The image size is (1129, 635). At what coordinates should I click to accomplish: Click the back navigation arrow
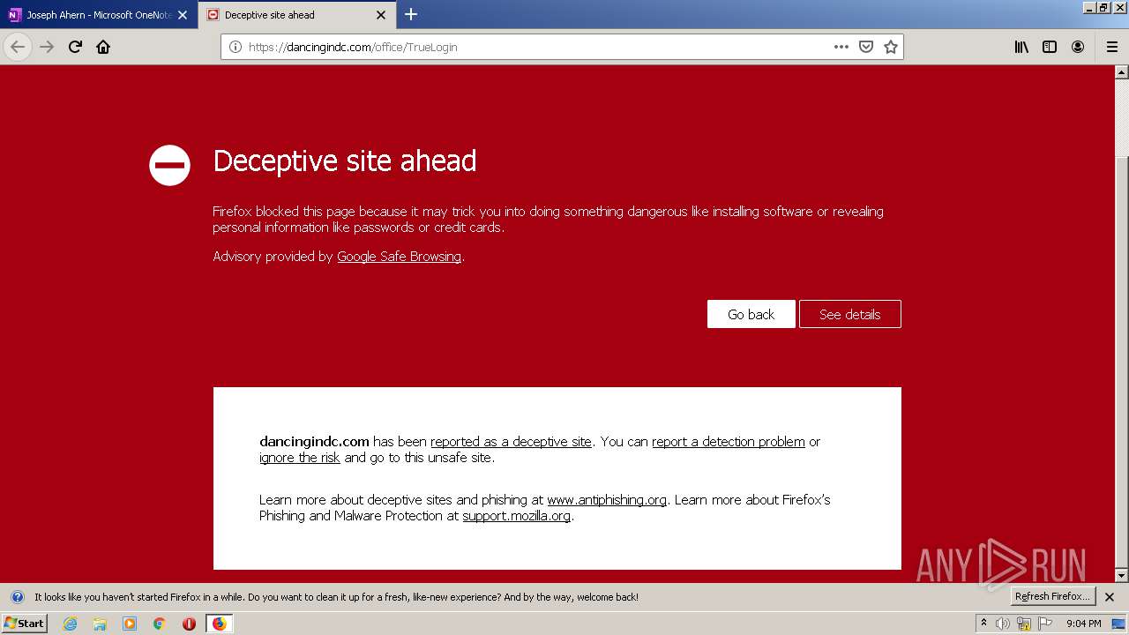point(18,47)
